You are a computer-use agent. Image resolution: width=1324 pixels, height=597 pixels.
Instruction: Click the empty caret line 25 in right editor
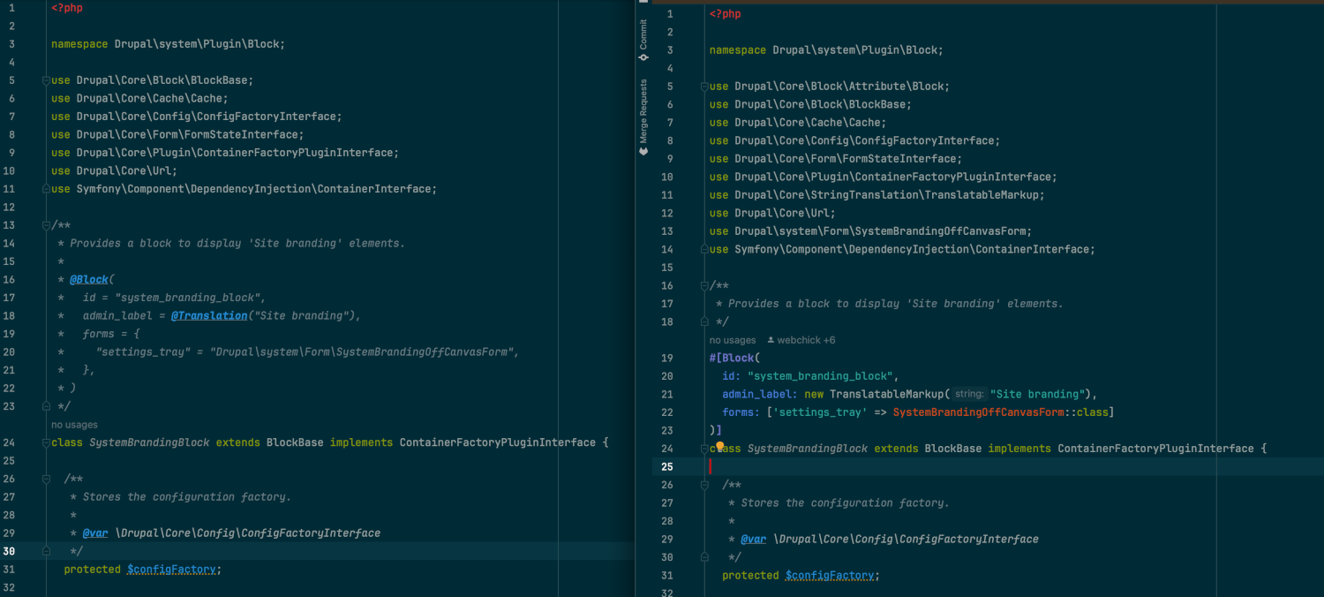coord(988,466)
